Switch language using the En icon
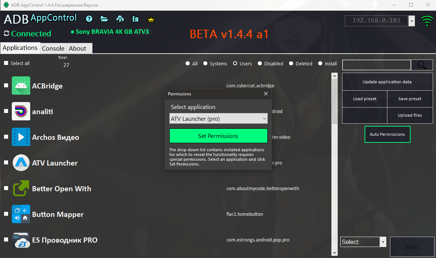436x258 pixels. 135,19
